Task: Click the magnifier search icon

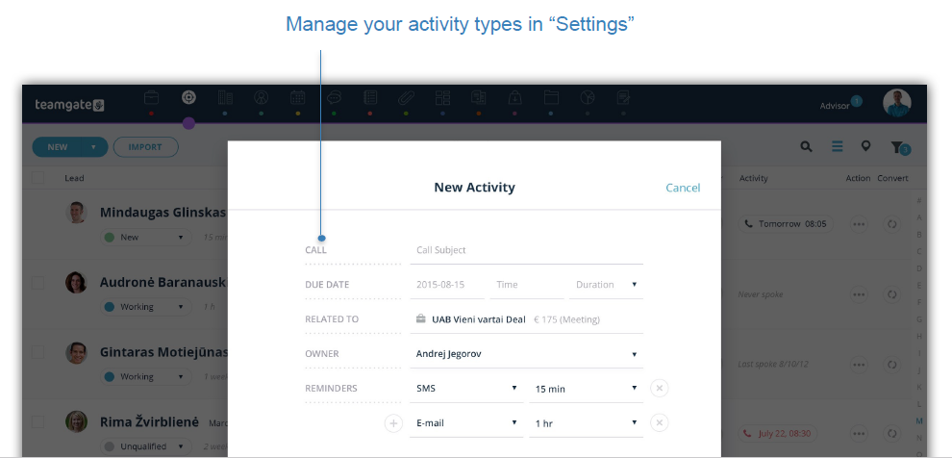Action: [x=806, y=146]
